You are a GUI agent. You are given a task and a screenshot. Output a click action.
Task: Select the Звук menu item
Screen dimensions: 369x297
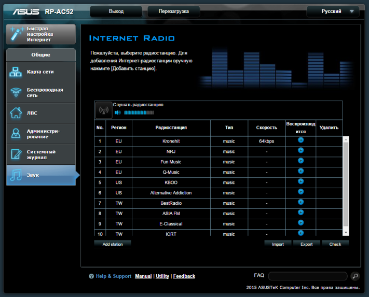pyautogui.click(x=41, y=175)
